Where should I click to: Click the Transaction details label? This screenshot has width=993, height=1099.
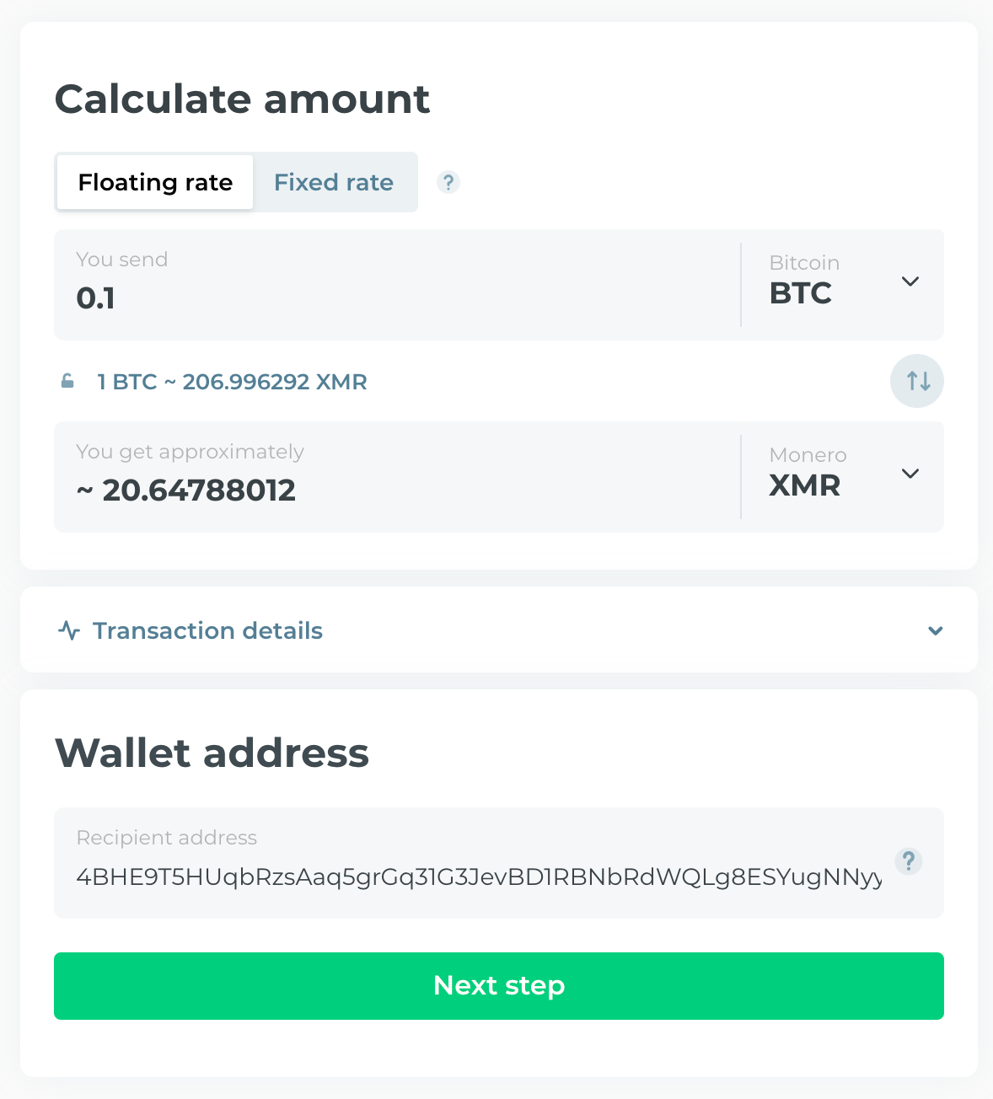click(207, 630)
